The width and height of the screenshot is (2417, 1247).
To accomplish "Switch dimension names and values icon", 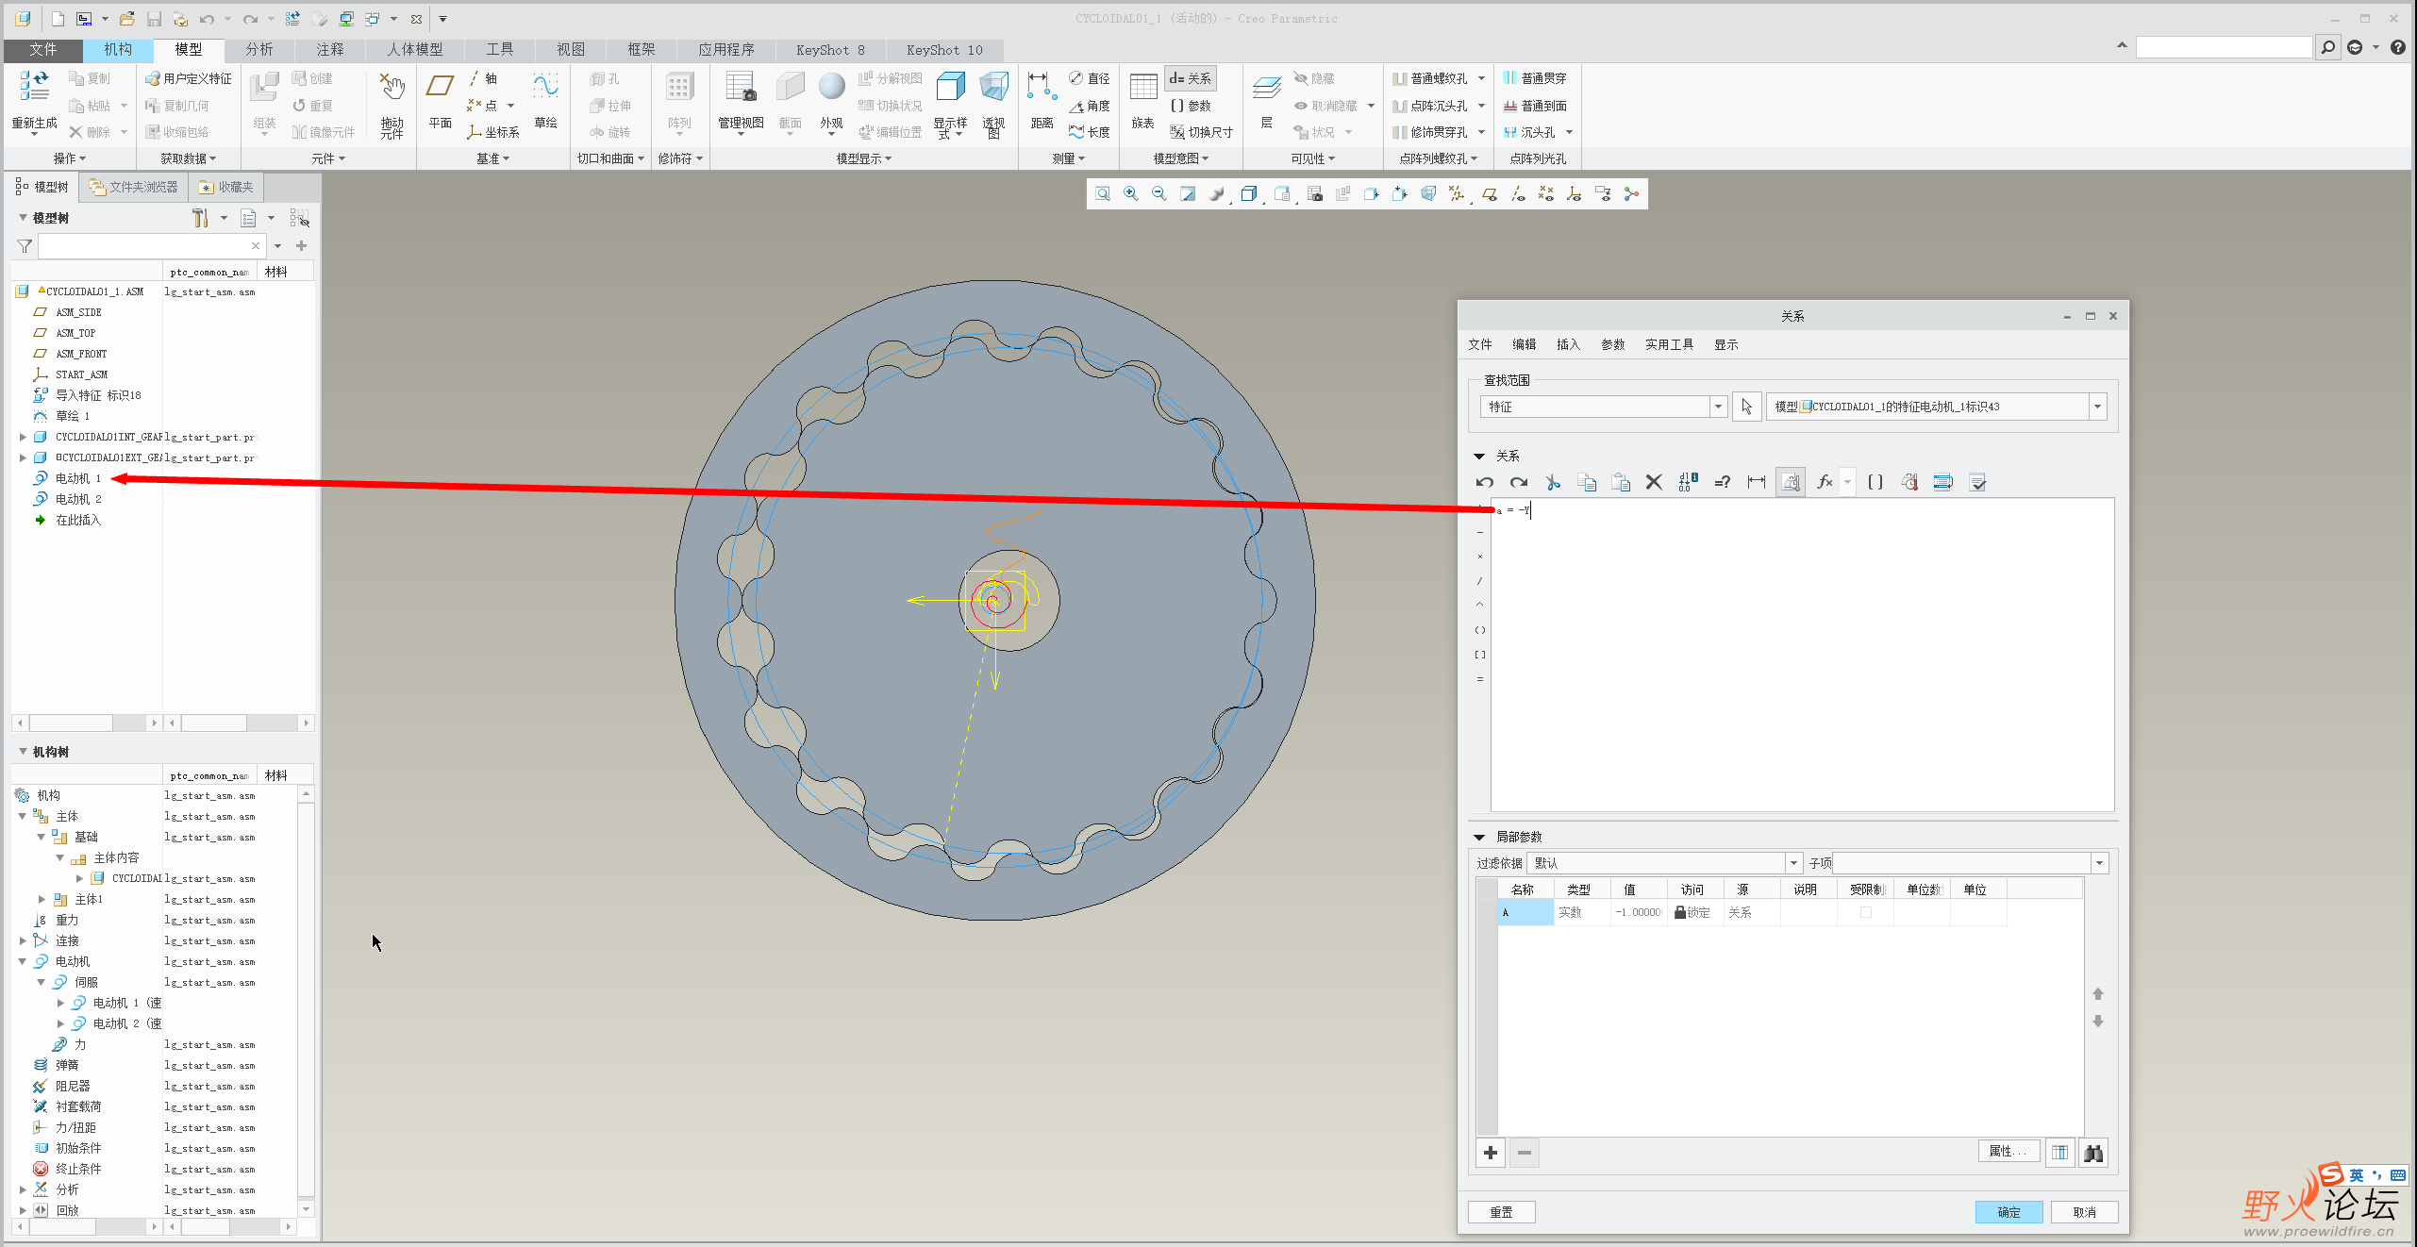I will [x=1689, y=482].
